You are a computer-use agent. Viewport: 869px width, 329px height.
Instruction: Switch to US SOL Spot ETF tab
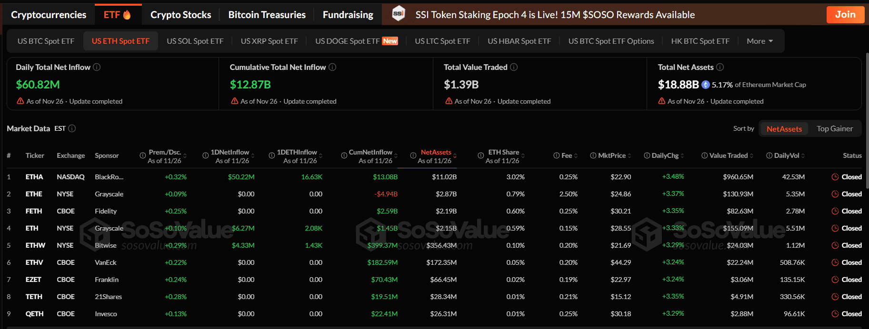click(x=195, y=41)
